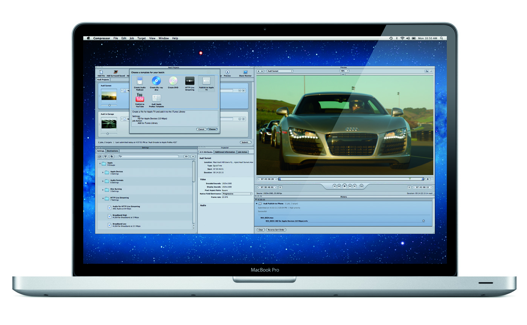Click the settings search field

[x=148, y=156]
